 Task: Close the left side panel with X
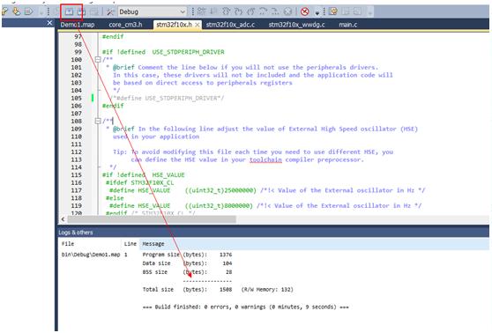pos(49,23)
